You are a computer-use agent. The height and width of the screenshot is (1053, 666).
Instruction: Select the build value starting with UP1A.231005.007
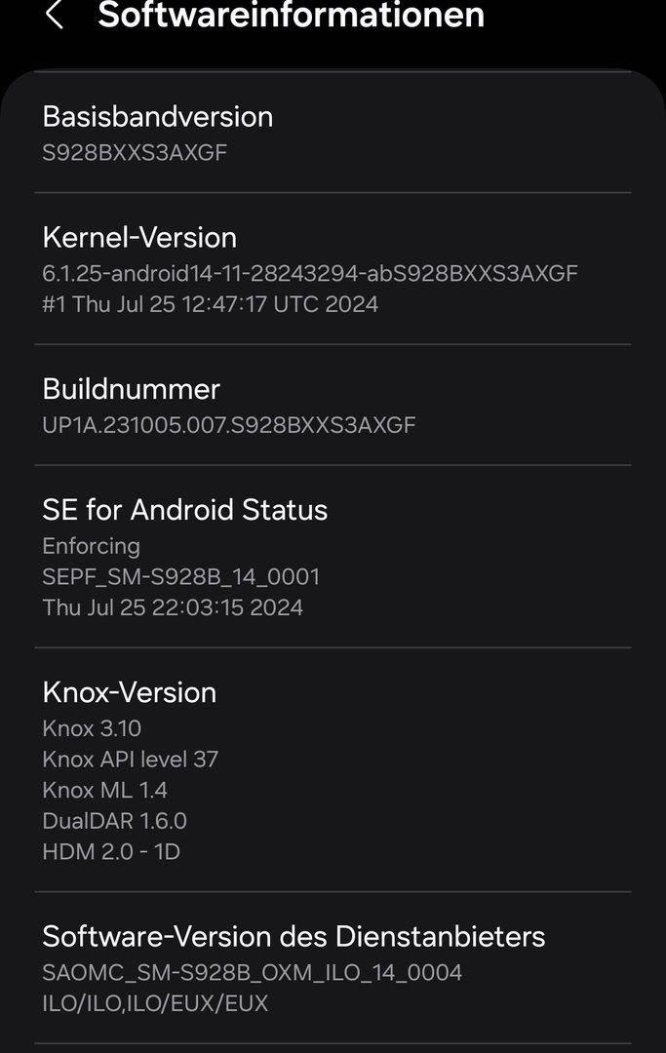point(229,425)
